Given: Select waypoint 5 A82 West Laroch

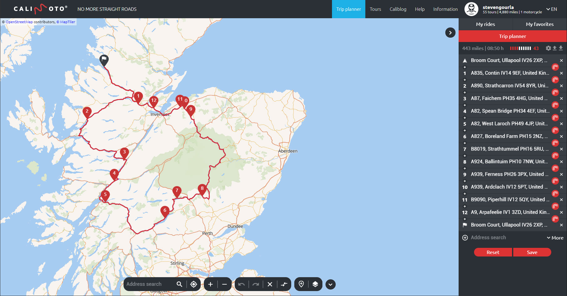Looking at the screenshot, I should 509,124.
